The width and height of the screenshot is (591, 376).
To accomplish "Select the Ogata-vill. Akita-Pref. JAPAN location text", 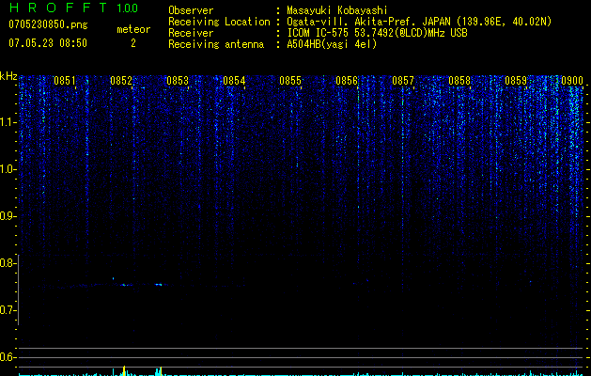I will coord(419,22).
